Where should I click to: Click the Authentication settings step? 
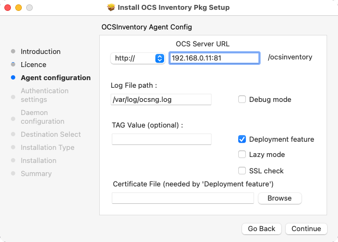click(x=45, y=95)
